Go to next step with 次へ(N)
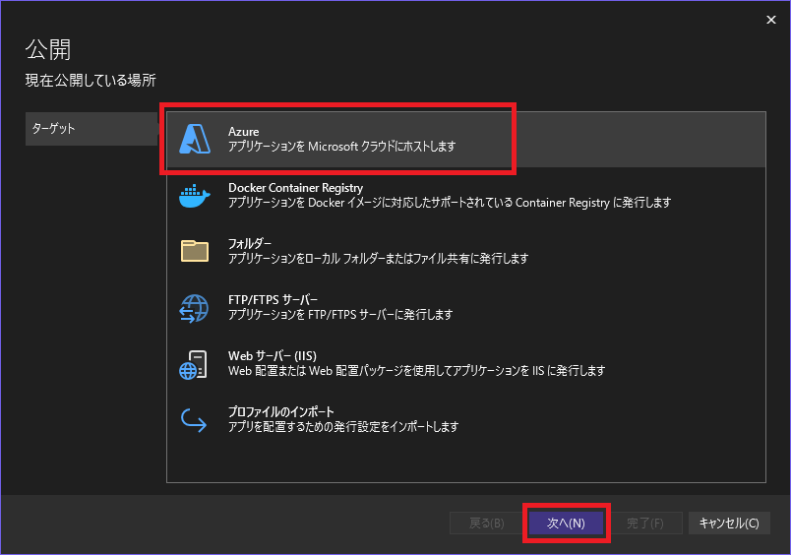 pyautogui.click(x=566, y=524)
